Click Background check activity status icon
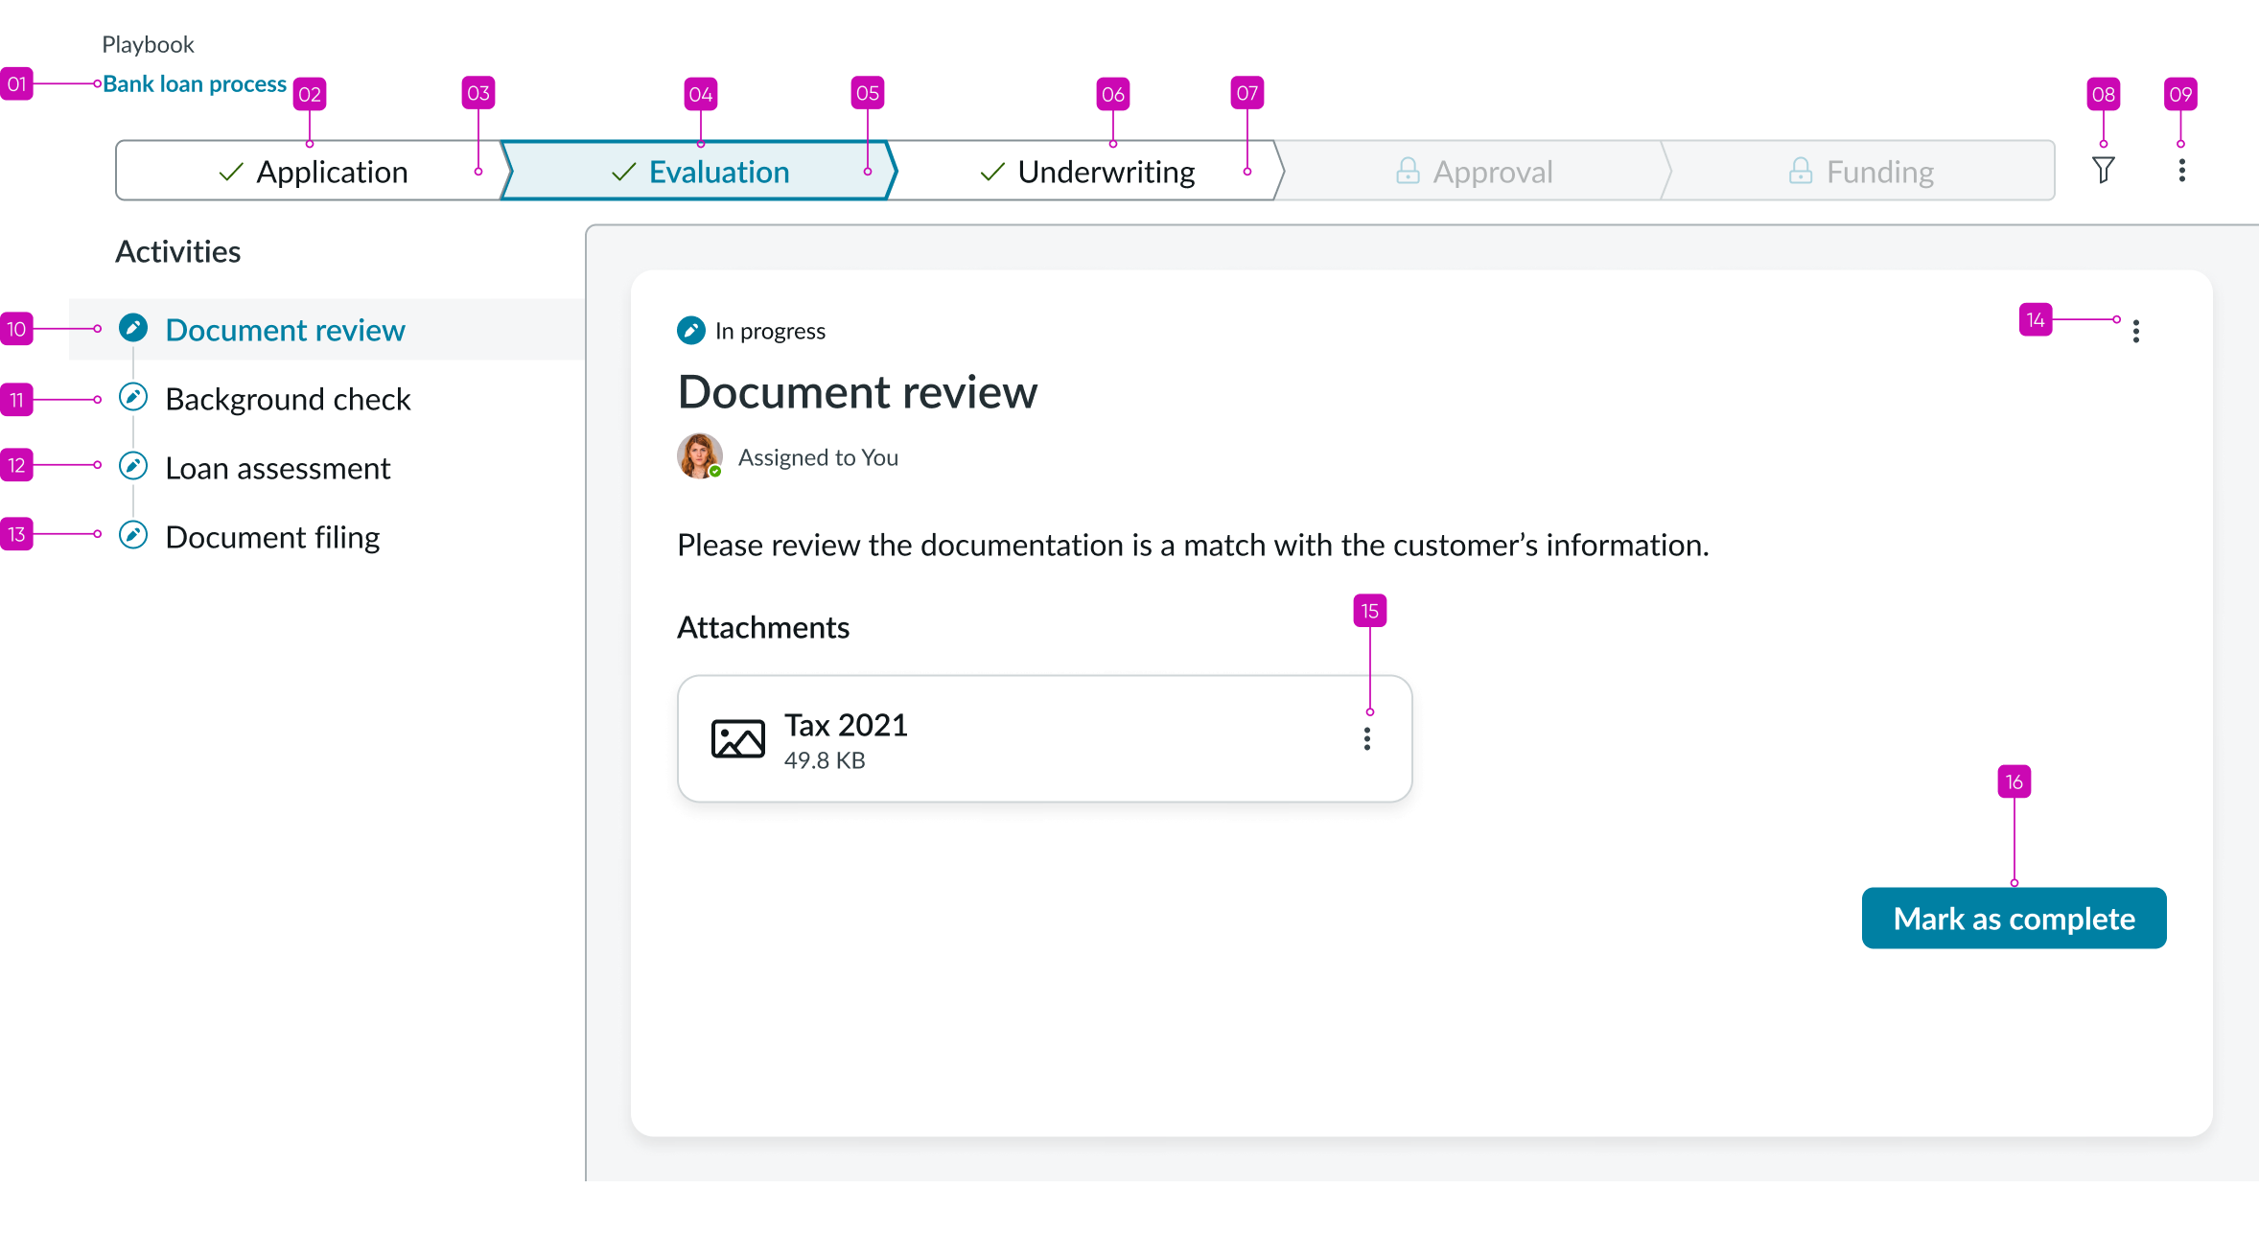 coord(133,397)
